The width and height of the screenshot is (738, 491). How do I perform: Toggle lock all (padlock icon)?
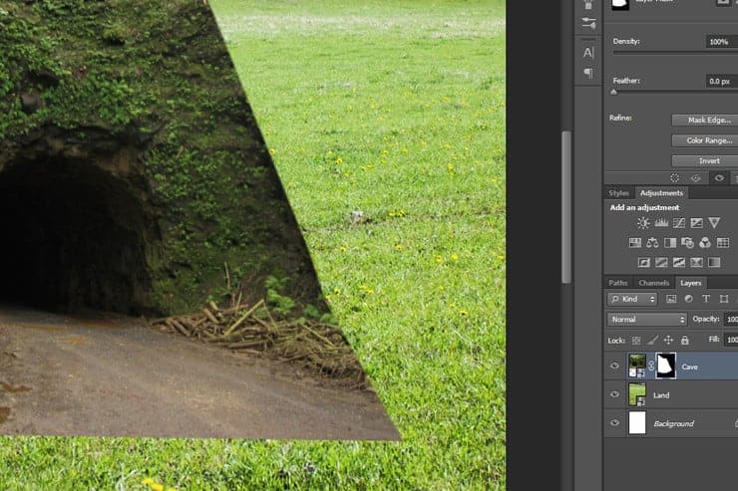click(x=685, y=340)
